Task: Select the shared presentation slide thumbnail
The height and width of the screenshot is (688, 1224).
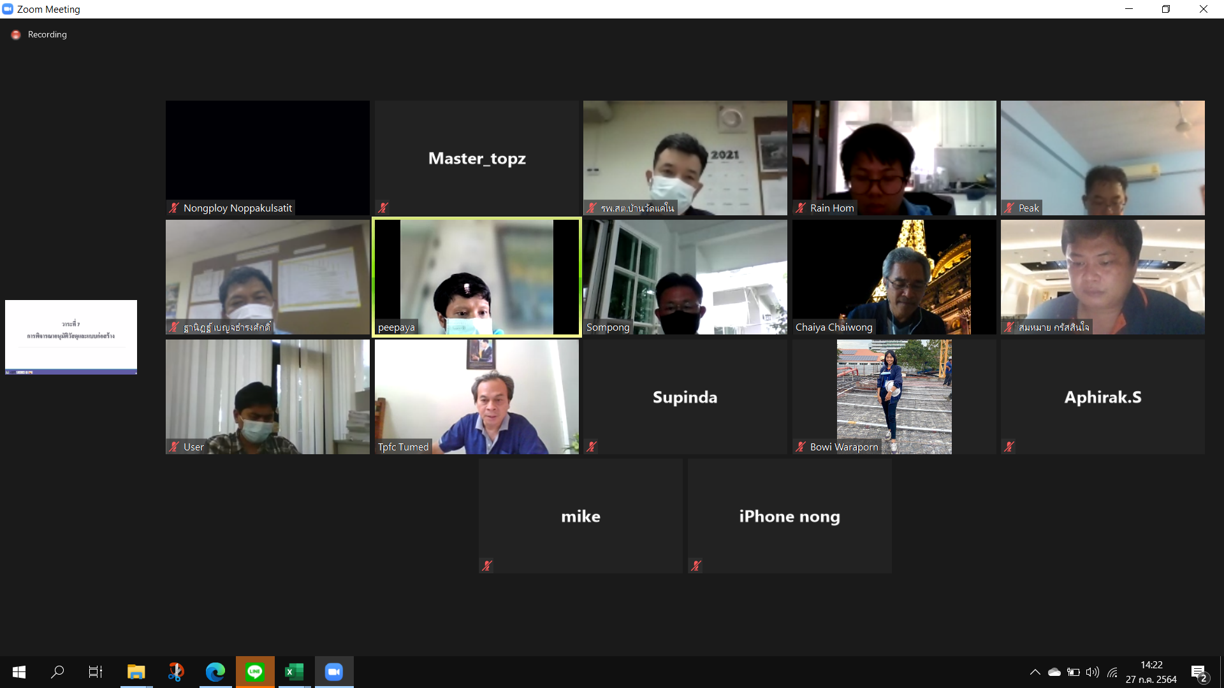Action: point(71,337)
